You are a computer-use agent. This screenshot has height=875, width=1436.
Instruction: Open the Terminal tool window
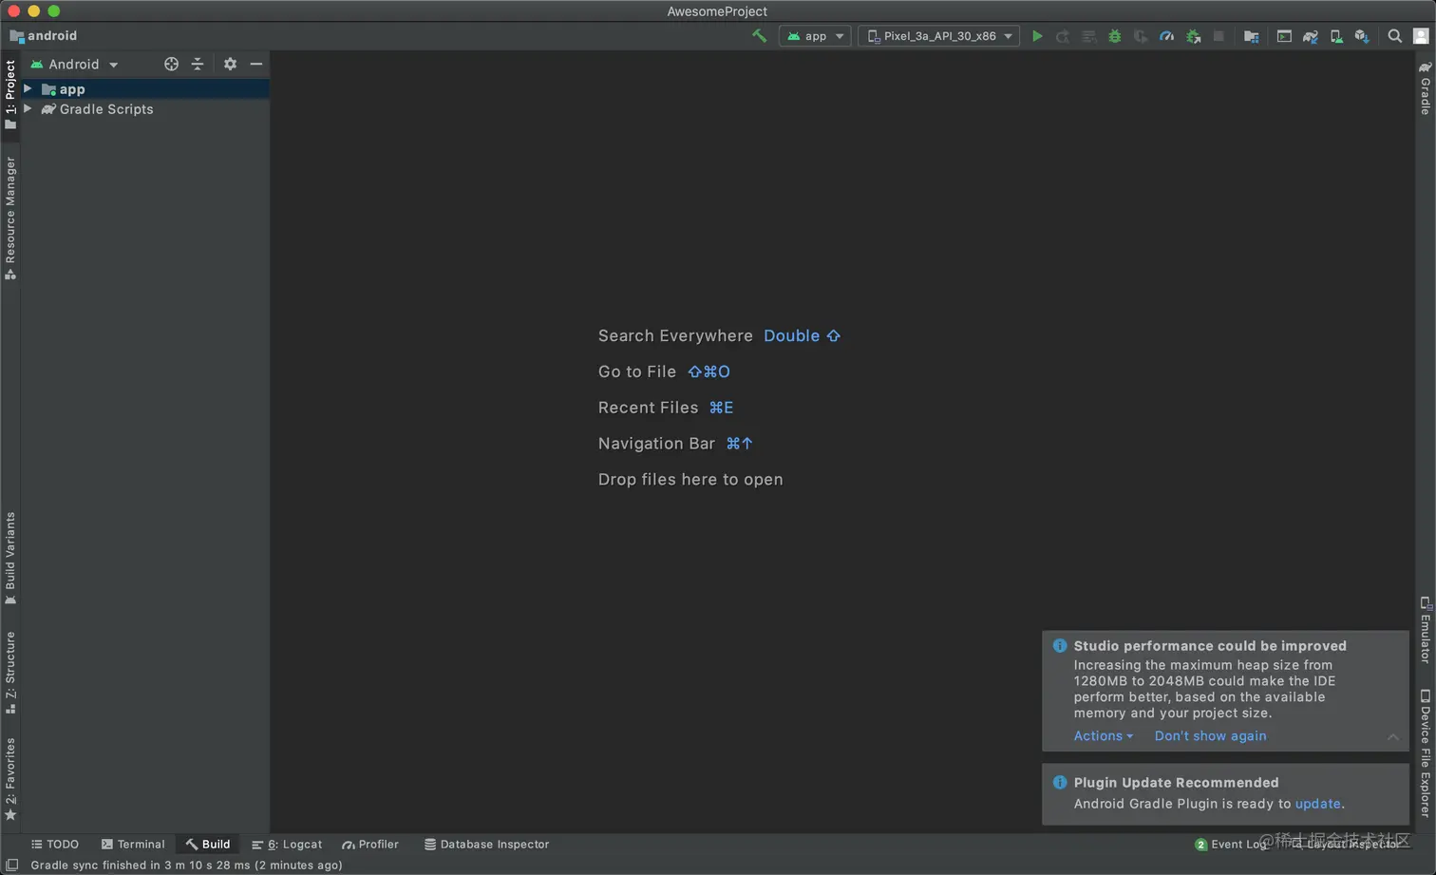click(x=133, y=844)
